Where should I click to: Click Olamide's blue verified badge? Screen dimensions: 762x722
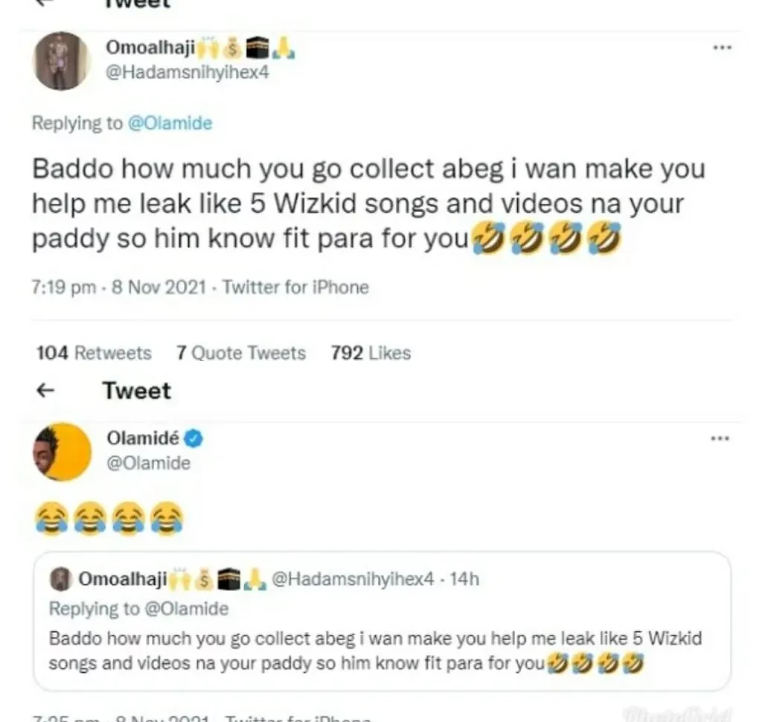coord(194,439)
